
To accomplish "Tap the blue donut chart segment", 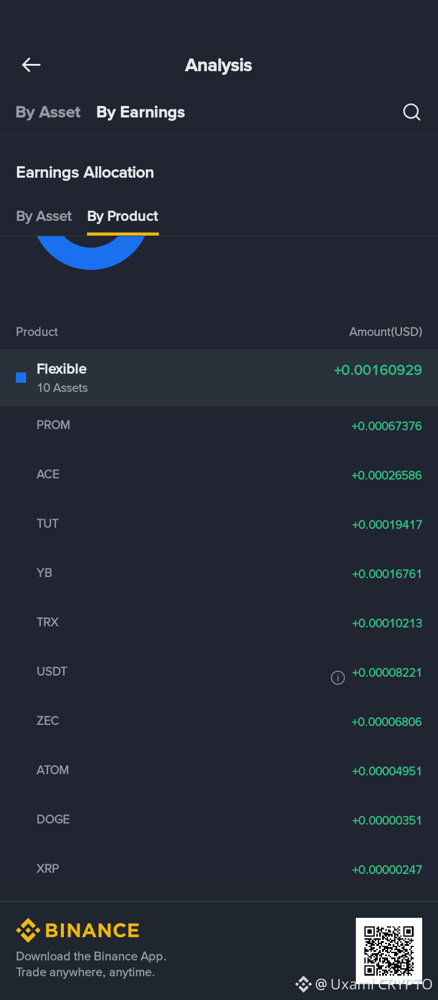I will point(91,254).
